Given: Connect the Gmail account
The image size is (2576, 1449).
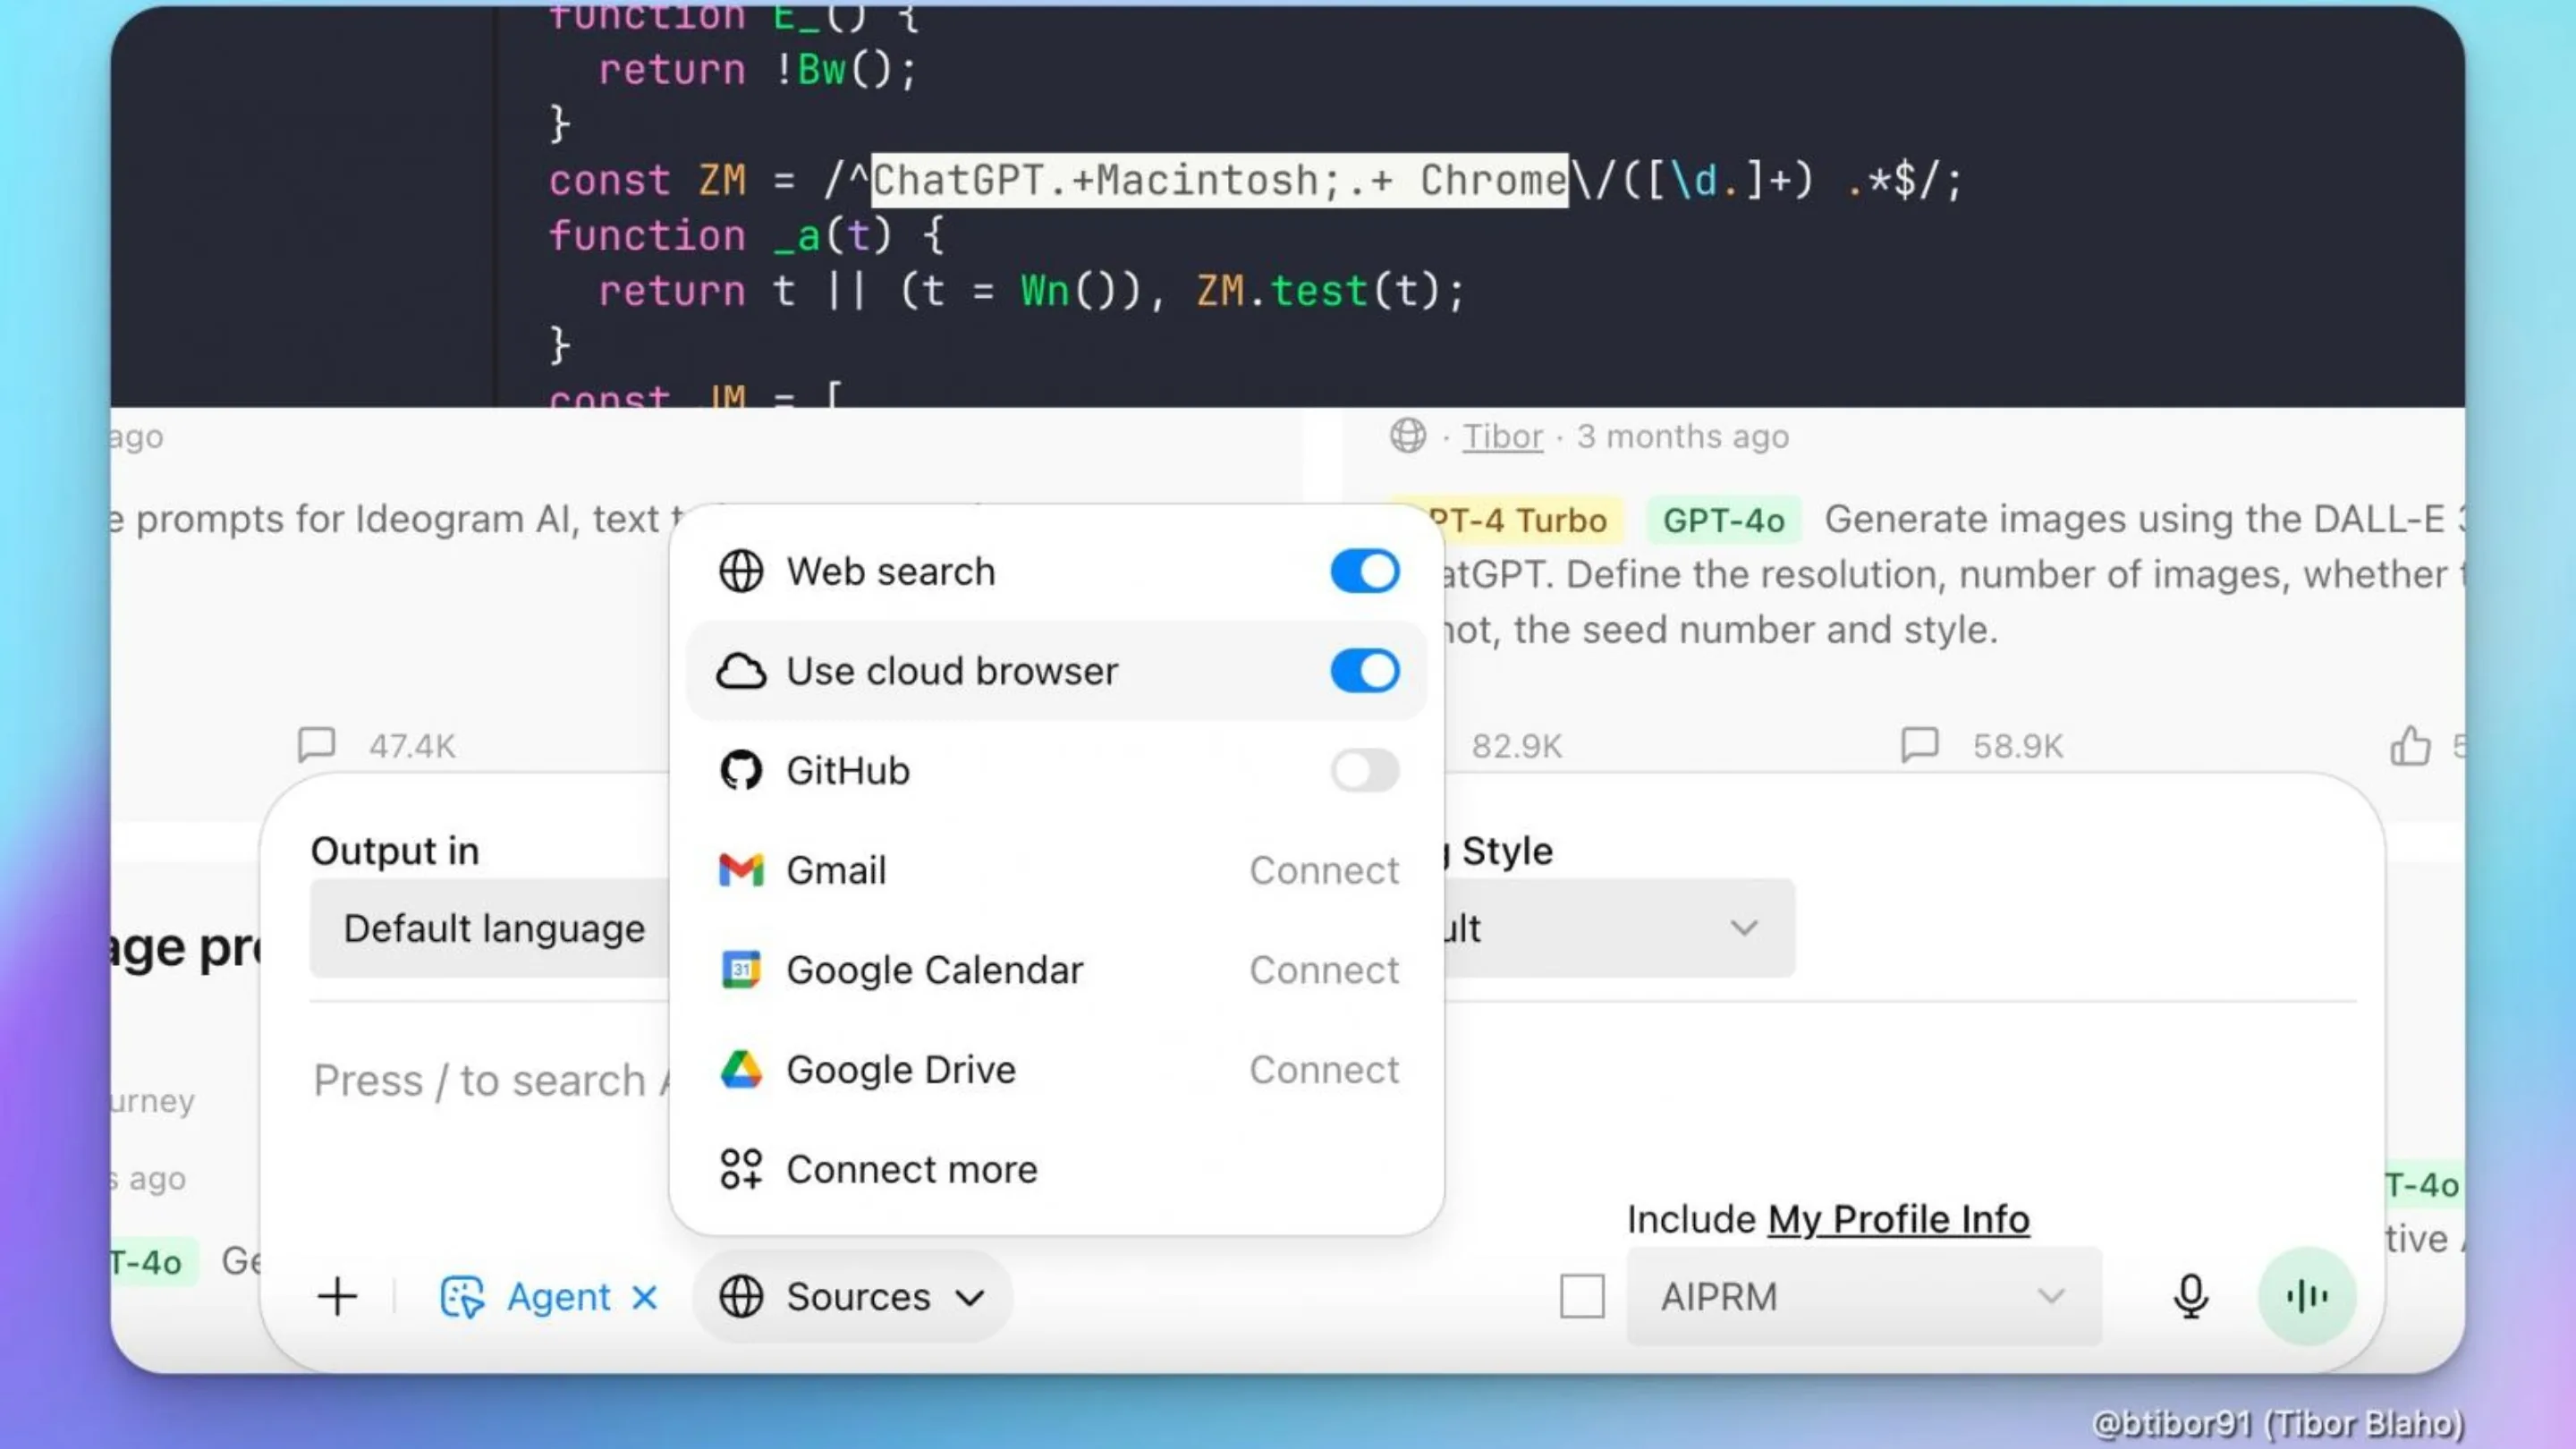Looking at the screenshot, I should click(1324, 870).
